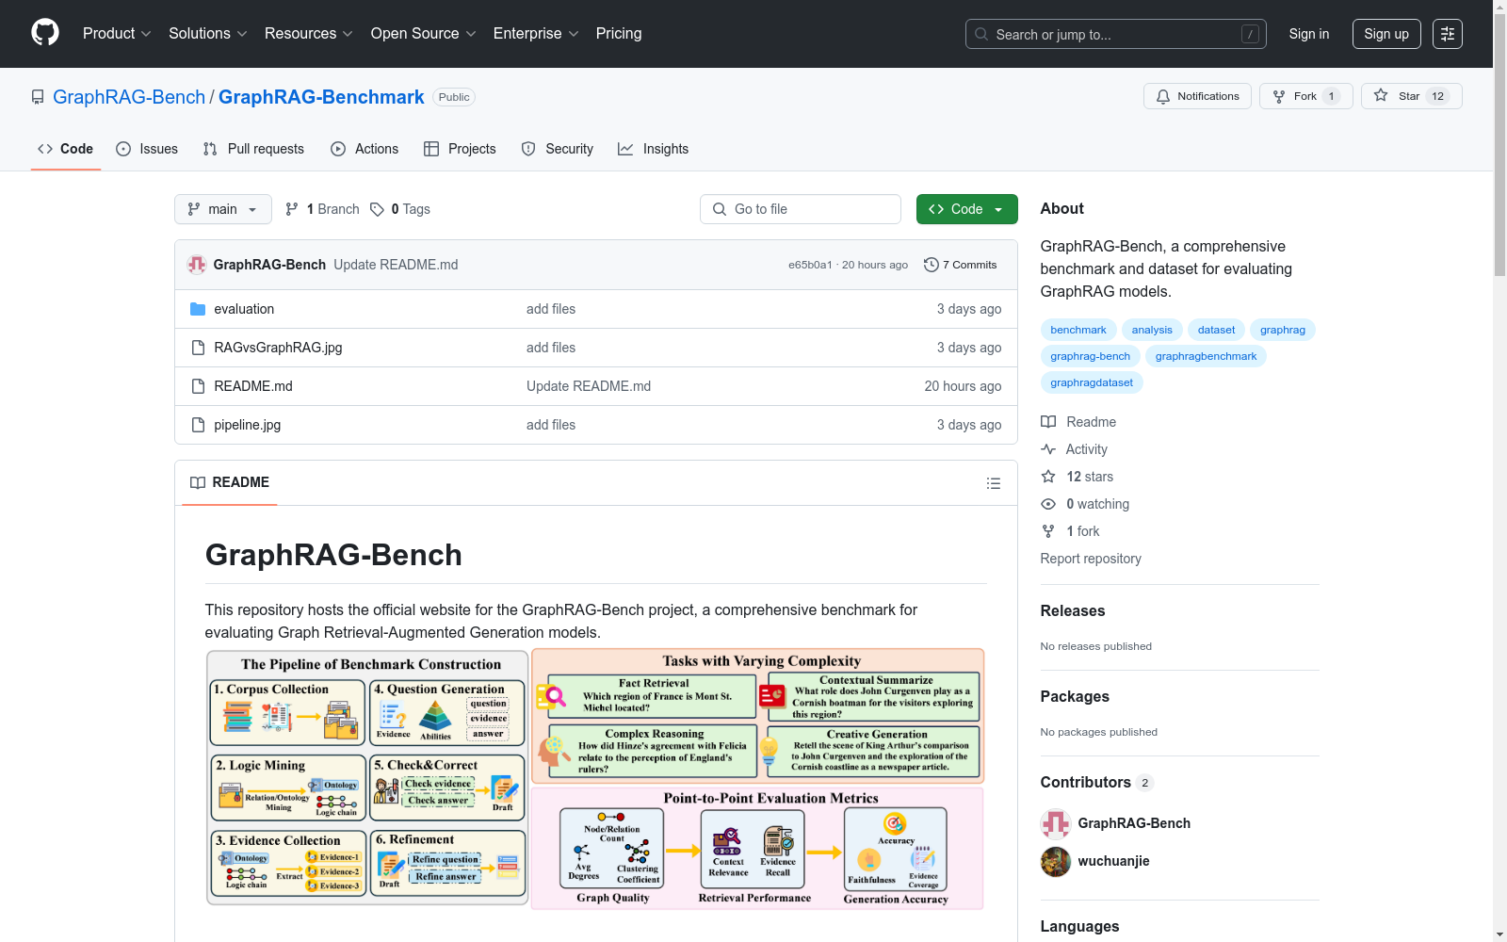Click the pulse icon next to Activity
The image size is (1507, 942).
1048,449
